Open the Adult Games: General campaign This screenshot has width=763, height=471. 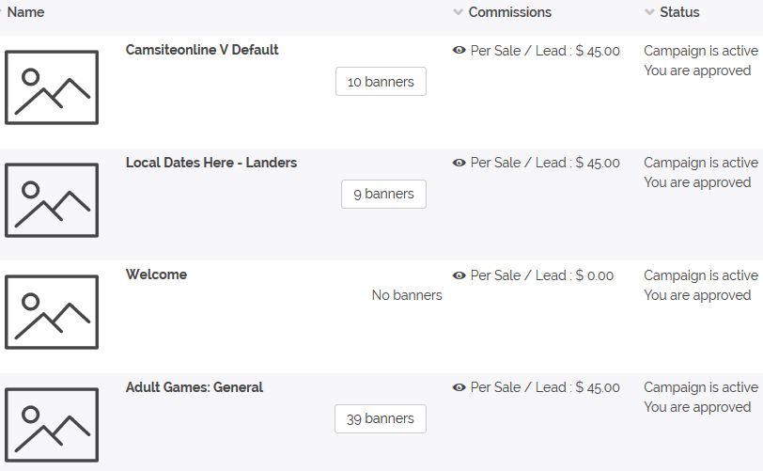tap(195, 387)
